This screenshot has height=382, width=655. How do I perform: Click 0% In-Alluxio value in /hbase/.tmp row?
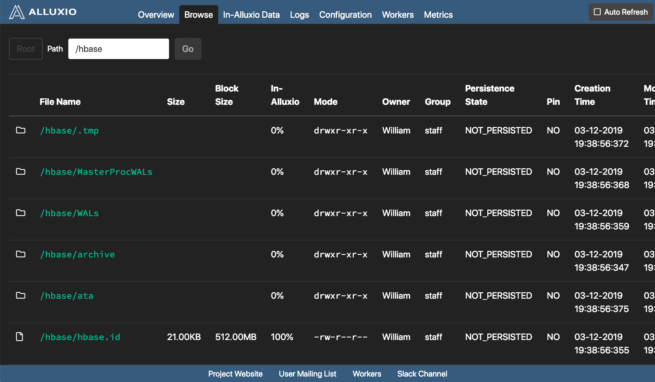coord(277,130)
